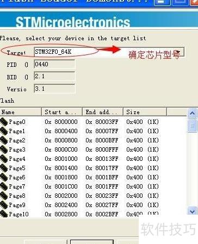Select the Page4 row in flash list
The height and width of the screenshot is (244, 198).
click(x=80, y=159)
